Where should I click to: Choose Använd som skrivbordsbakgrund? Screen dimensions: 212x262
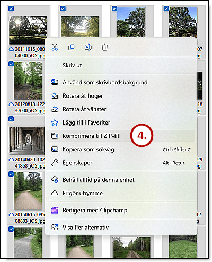click(121, 82)
